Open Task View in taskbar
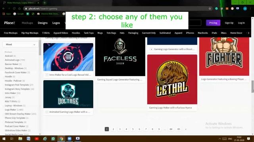 click(12, 138)
